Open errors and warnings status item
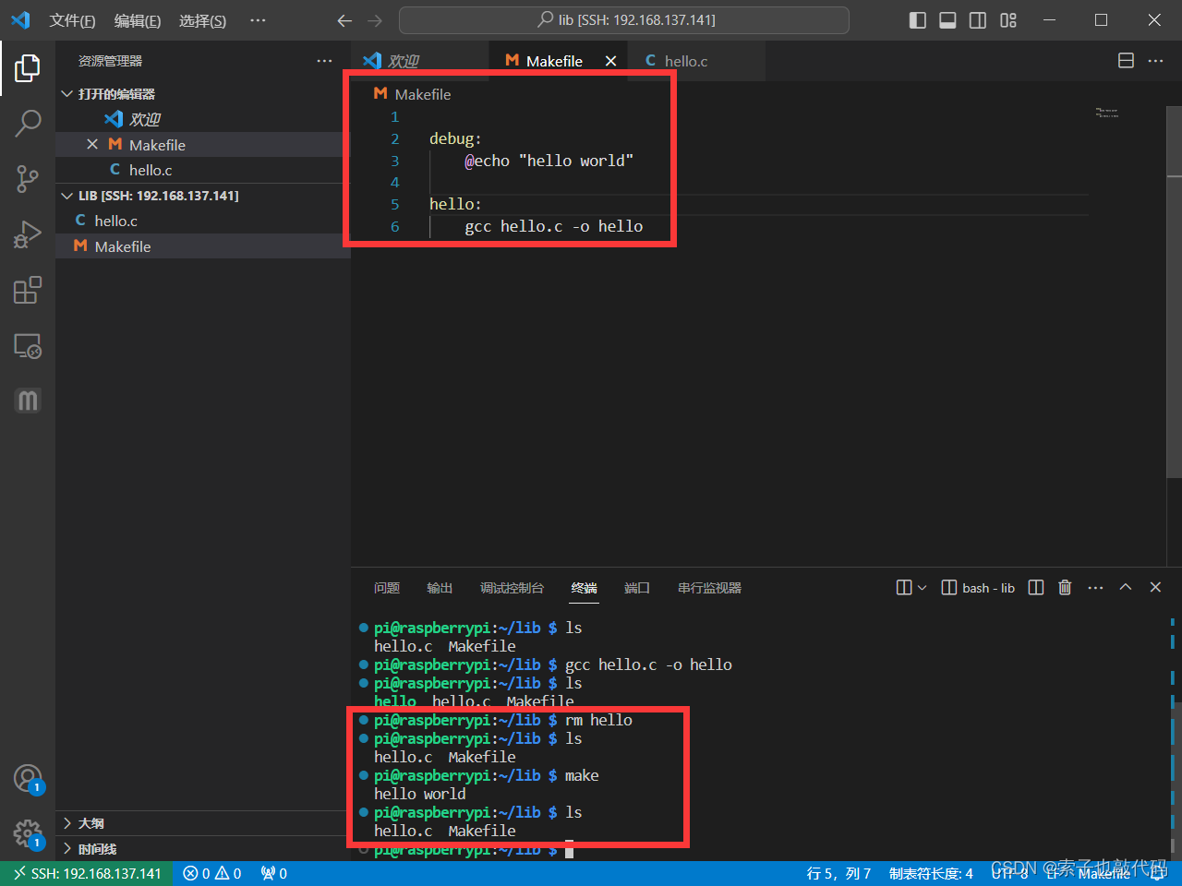This screenshot has width=1182, height=886. pos(212,873)
